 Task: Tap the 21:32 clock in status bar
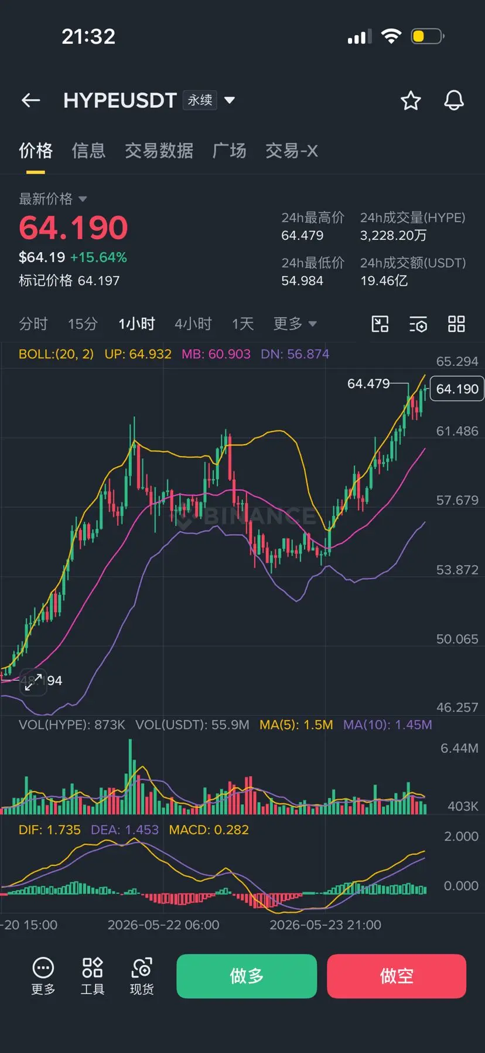(88, 36)
